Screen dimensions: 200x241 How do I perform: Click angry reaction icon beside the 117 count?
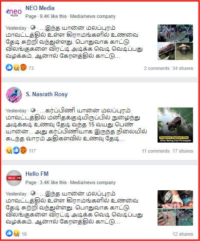click(x=23, y=150)
